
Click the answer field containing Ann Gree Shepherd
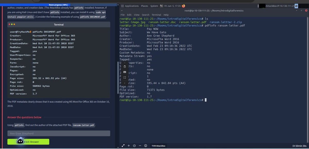(59, 134)
